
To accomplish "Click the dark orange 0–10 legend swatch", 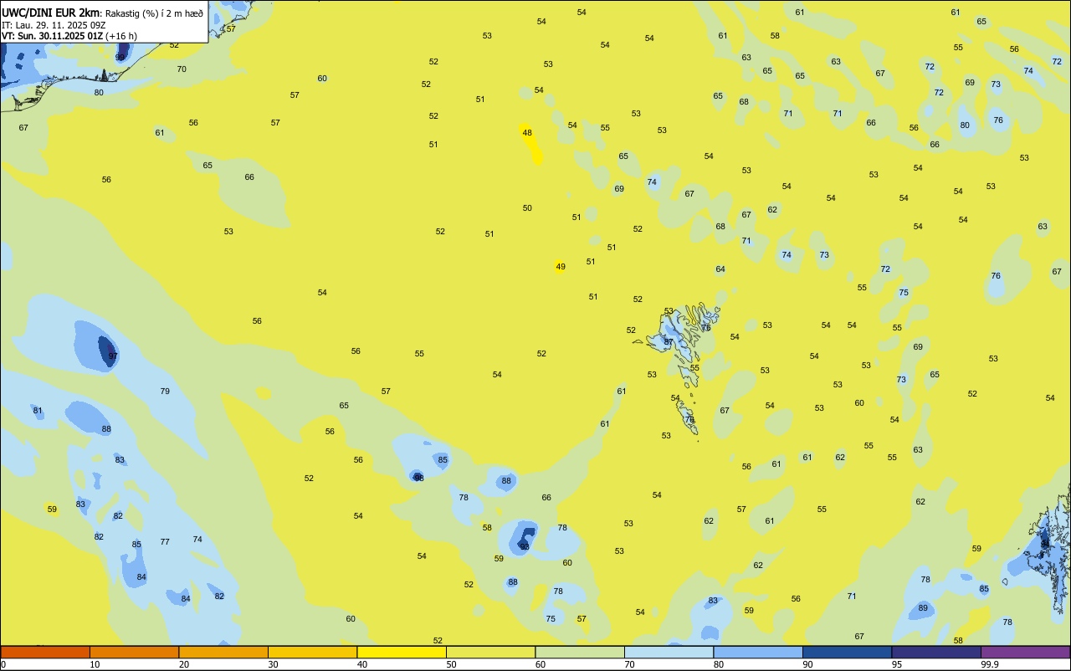I will (45, 652).
